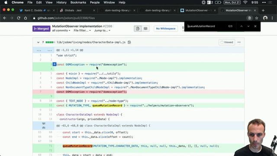Open the Help menu
Image resolution: width=277 pixels, height=156 pixels.
[x=122, y=3]
